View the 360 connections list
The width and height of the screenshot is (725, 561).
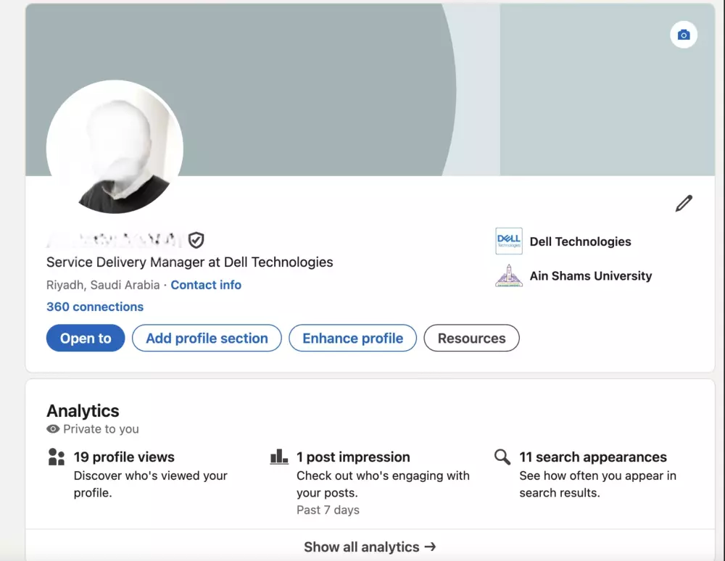tap(94, 307)
